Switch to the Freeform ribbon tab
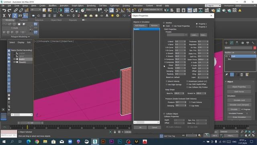The image size is (257, 145). 23,20
